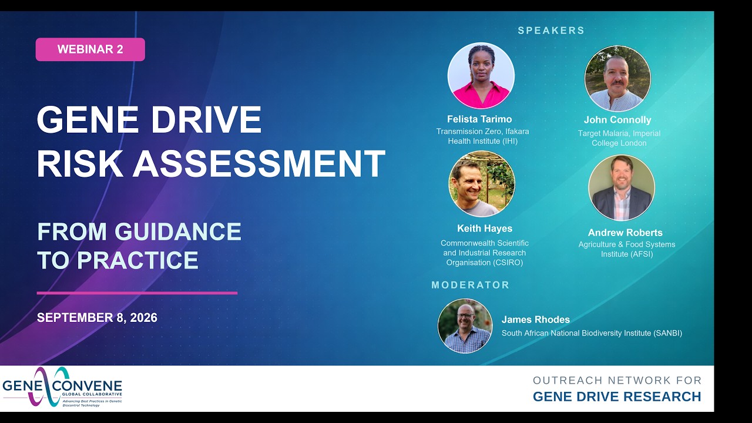Click the date September 8, 2026
Screen dimensions: 752x423
tap(98, 318)
